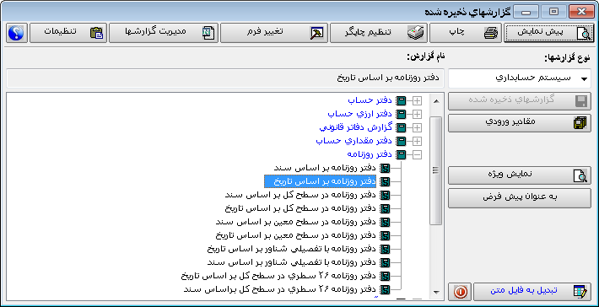Click printer setup icon on تنظیم چاپگر

[x=416, y=33]
